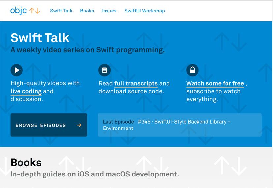Viewport: 273px width, 188px height.
Task: Click the padlock icon above Watch some
Action: (x=193, y=70)
